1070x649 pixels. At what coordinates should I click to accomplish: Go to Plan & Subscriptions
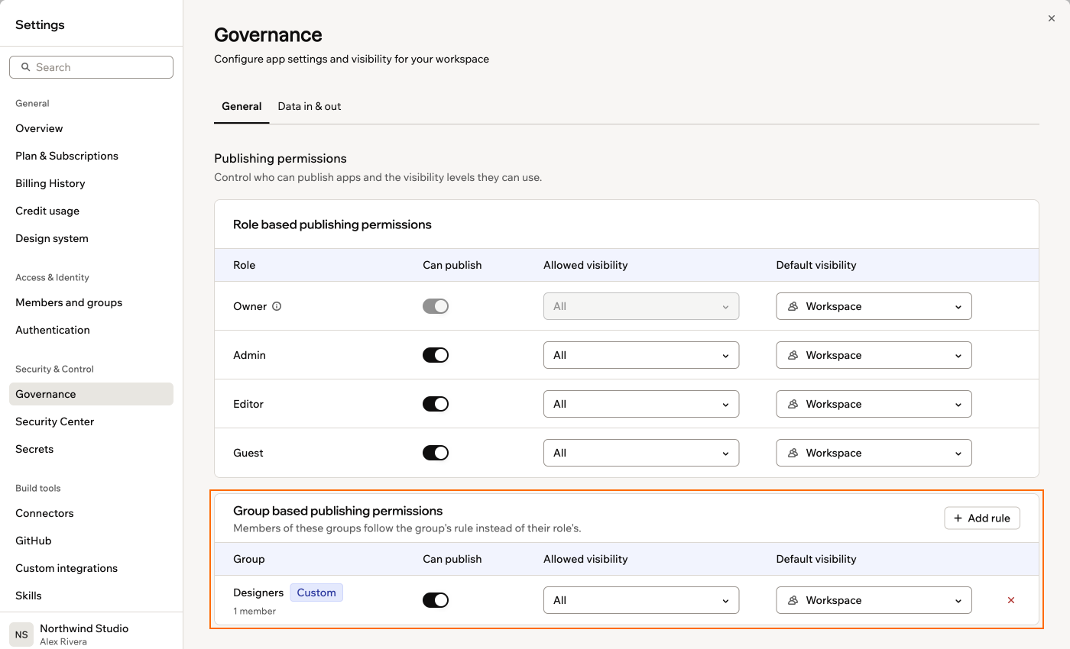point(91,156)
